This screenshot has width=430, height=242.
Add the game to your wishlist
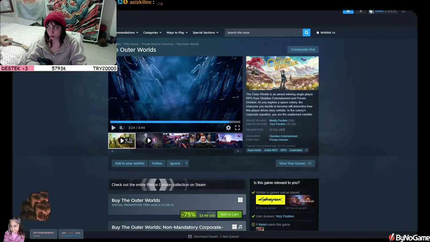point(130,163)
